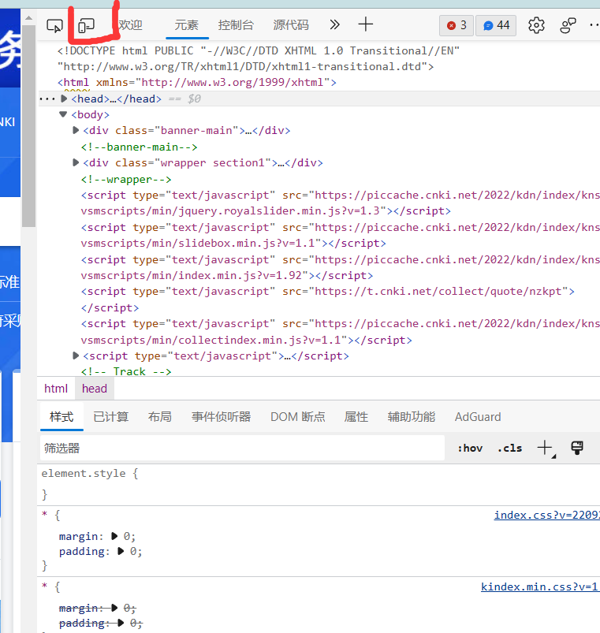This screenshot has width=600, height=633.
Task: Select the banner-main comment line
Action: click(x=139, y=147)
